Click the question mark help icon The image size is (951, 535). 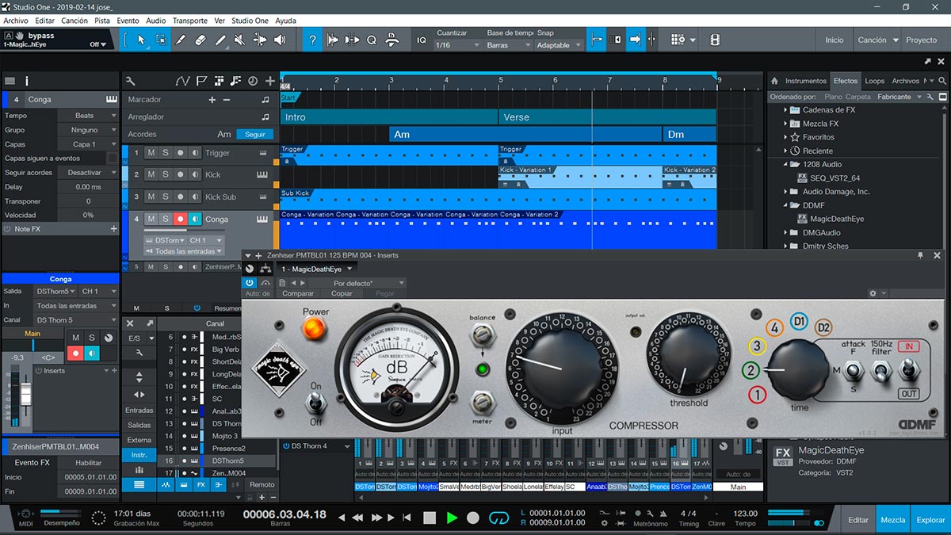313,40
